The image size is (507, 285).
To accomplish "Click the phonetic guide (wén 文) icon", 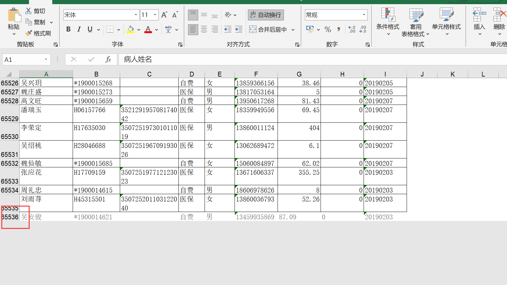I will pyautogui.click(x=168, y=29).
